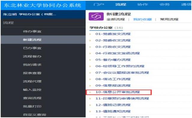Switch to the 协作 top menu
This screenshot has width=192, height=118.
pyautogui.click(x=142, y=5)
